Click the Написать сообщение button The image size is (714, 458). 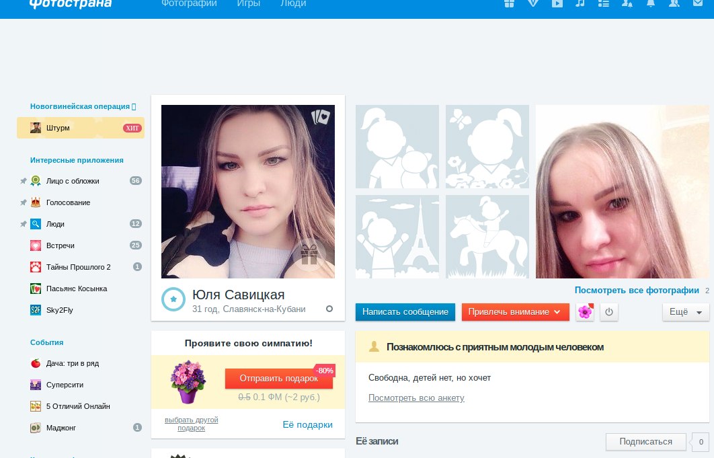pos(405,312)
